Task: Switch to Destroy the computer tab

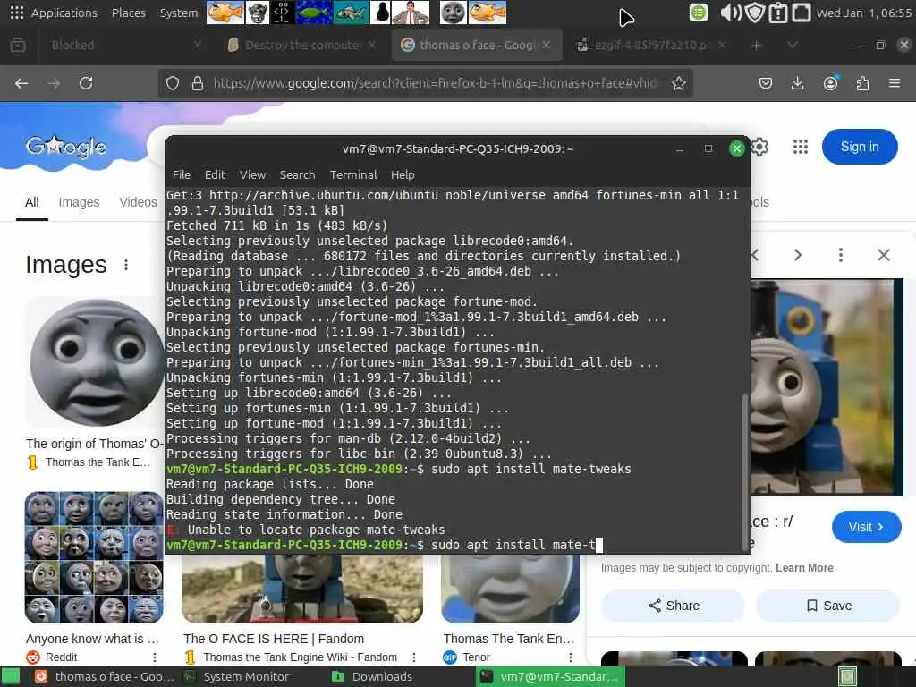Action: point(301,45)
